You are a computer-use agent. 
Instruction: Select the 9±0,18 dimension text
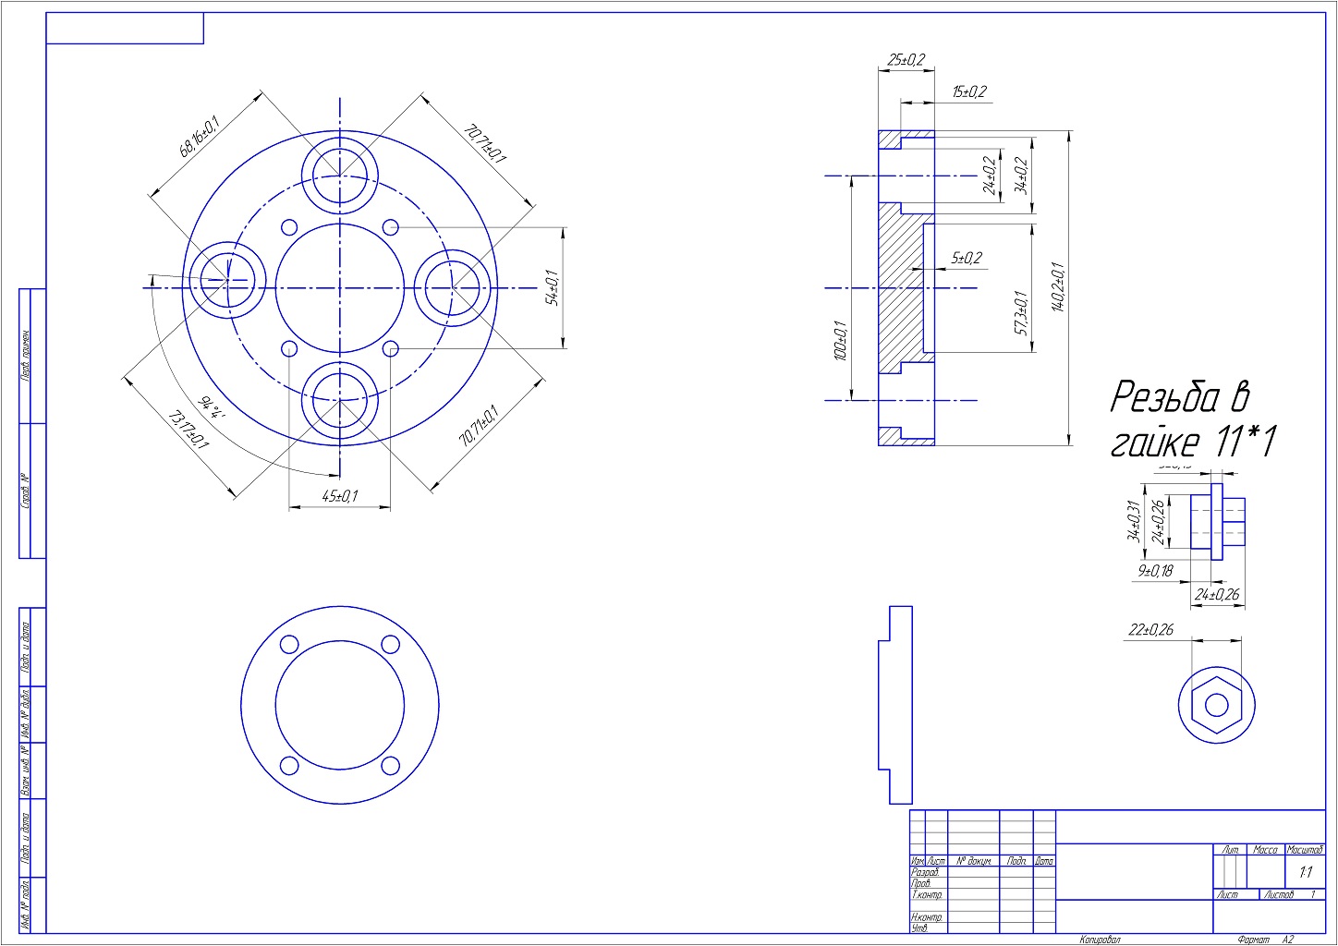point(1155,571)
